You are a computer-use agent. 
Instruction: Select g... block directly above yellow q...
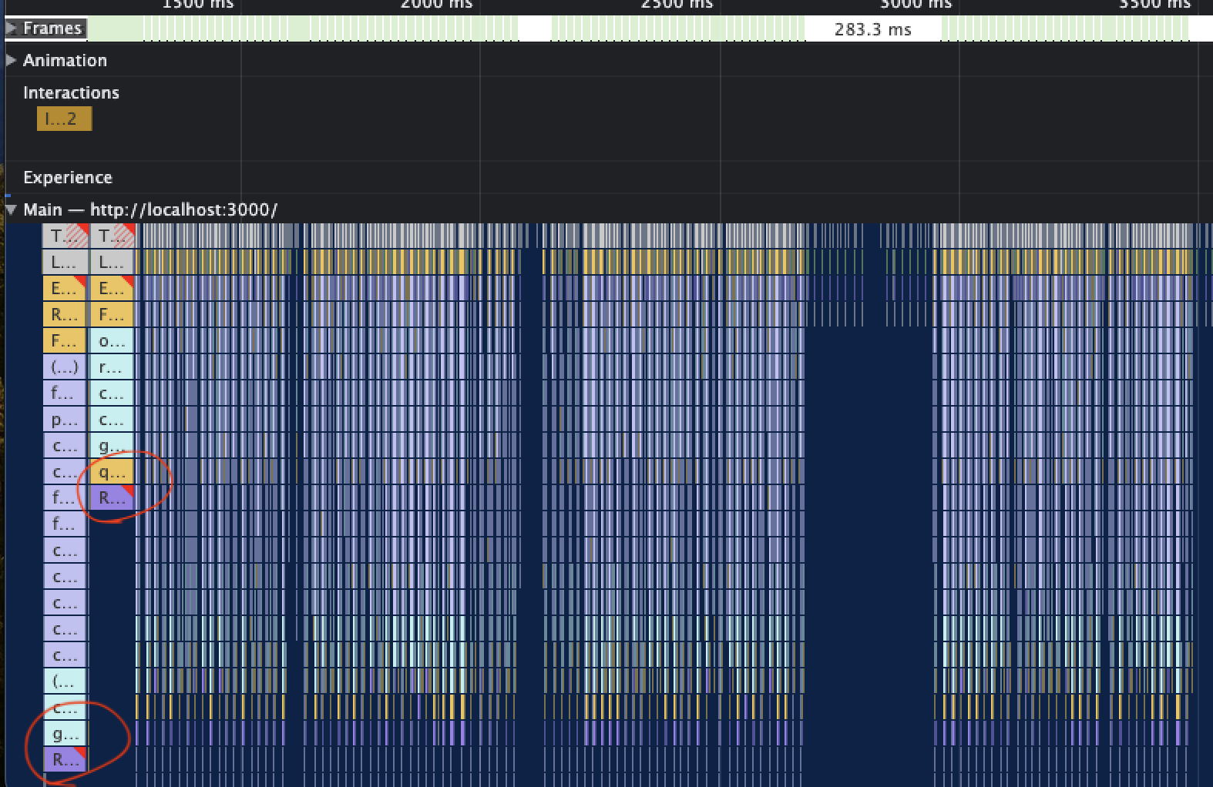(112, 445)
